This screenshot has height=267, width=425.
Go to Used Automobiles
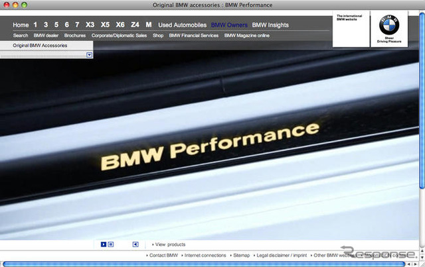click(183, 25)
